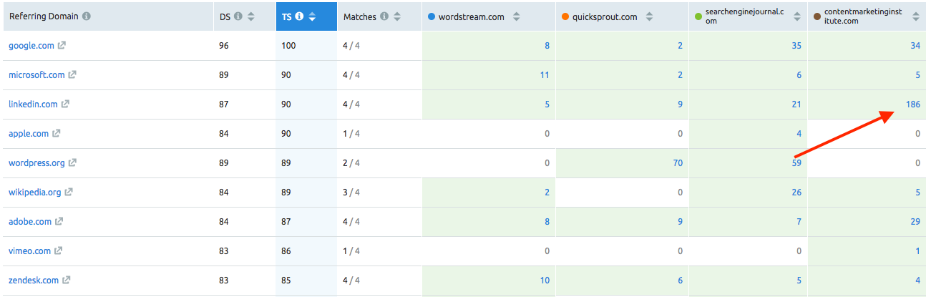Open the linkedin.com referring domain link
931x297 pixels.
[x=33, y=104]
